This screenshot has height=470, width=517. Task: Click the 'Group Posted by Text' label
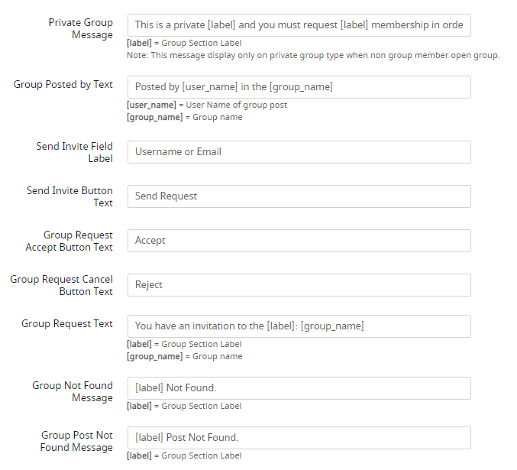tap(63, 85)
